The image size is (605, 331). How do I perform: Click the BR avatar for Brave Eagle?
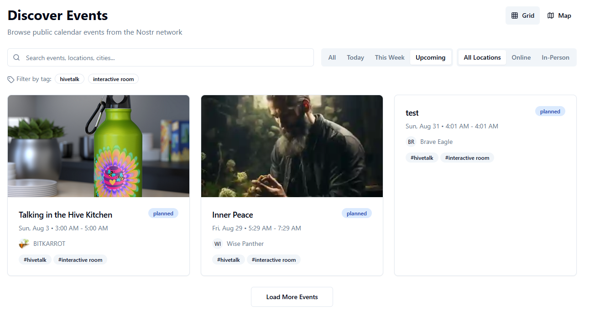(x=411, y=142)
